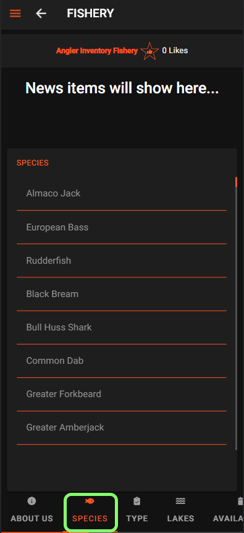Choose Rudderfish in the list
244x533 pixels.
coord(121,261)
